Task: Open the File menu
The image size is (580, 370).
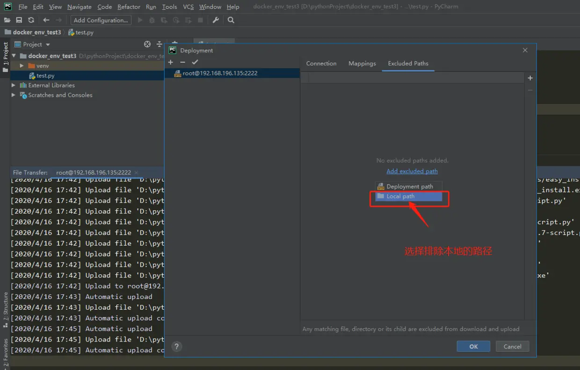Action: coord(23,7)
